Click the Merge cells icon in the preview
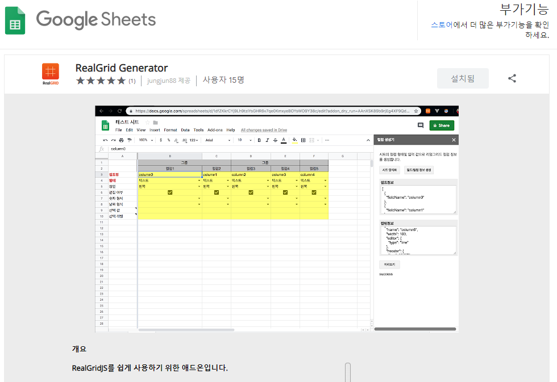 coord(312,140)
